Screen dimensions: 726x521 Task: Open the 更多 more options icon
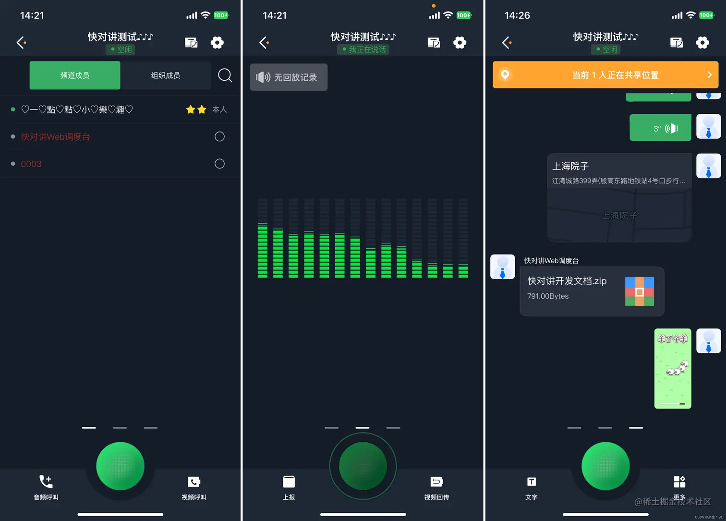(679, 486)
